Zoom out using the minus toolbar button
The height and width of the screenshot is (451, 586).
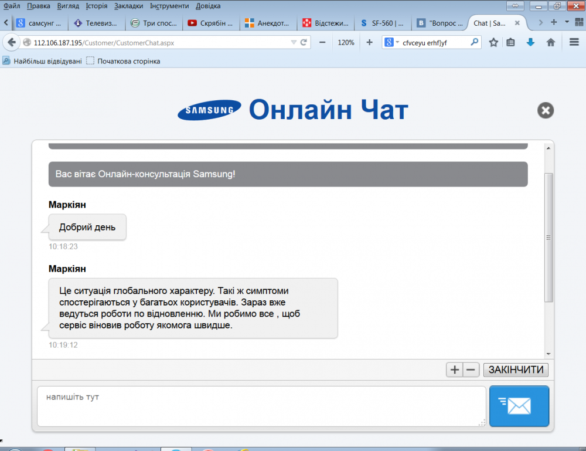click(322, 43)
